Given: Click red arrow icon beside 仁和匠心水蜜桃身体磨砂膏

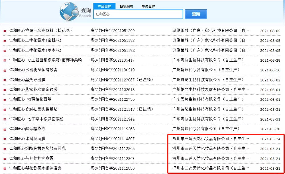Looking at the screenshot, I should tap(5, 70).
